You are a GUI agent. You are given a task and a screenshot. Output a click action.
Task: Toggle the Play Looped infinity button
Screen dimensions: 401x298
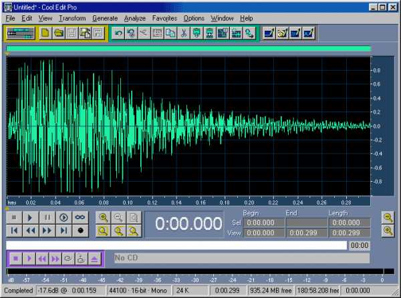point(80,217)
